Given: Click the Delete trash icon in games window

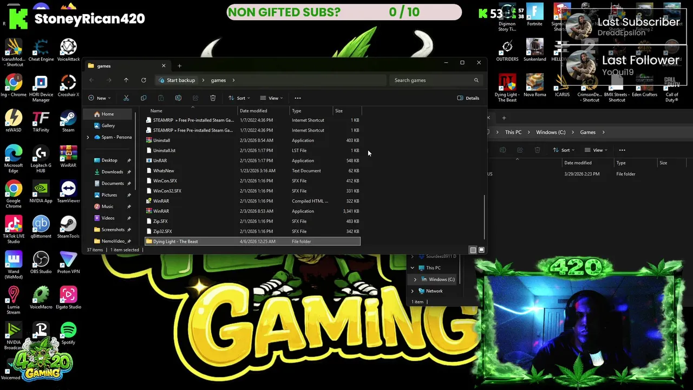Looking at the screenshot, I should coord(213,98).
